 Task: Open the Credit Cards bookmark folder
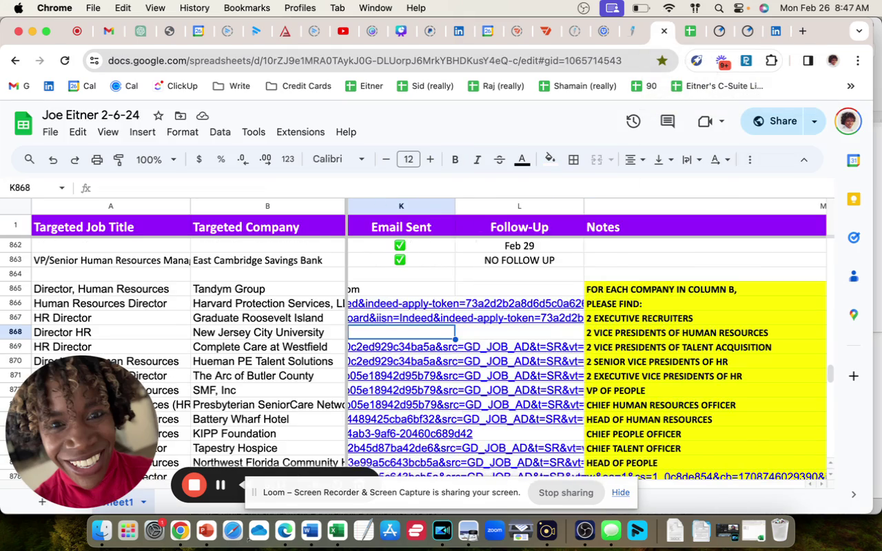298,86
